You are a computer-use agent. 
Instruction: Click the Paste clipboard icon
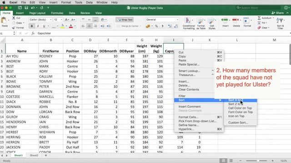[x=4, y=20]
